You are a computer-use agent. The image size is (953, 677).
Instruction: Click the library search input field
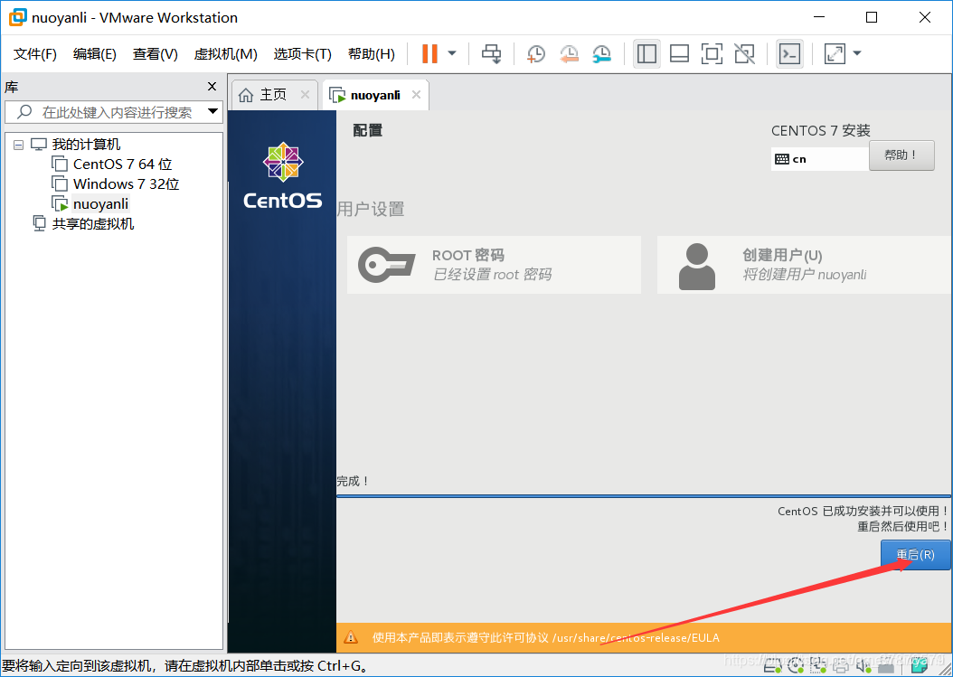click(112, 112)
